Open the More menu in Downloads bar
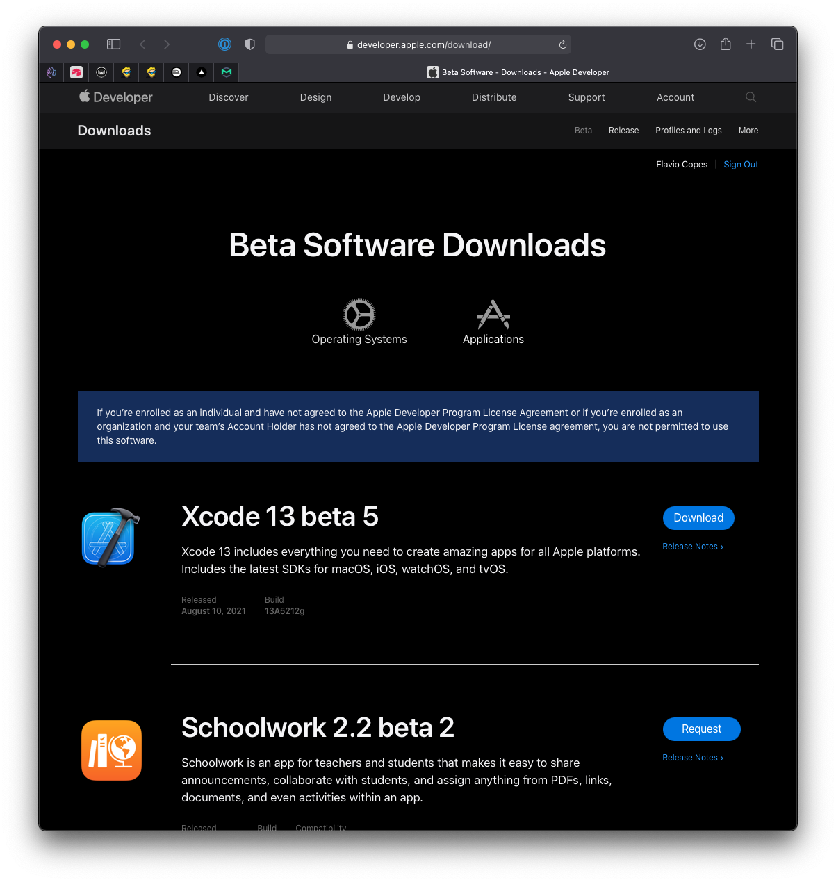The width and height of the screenshot is (836, 882). 748,131
